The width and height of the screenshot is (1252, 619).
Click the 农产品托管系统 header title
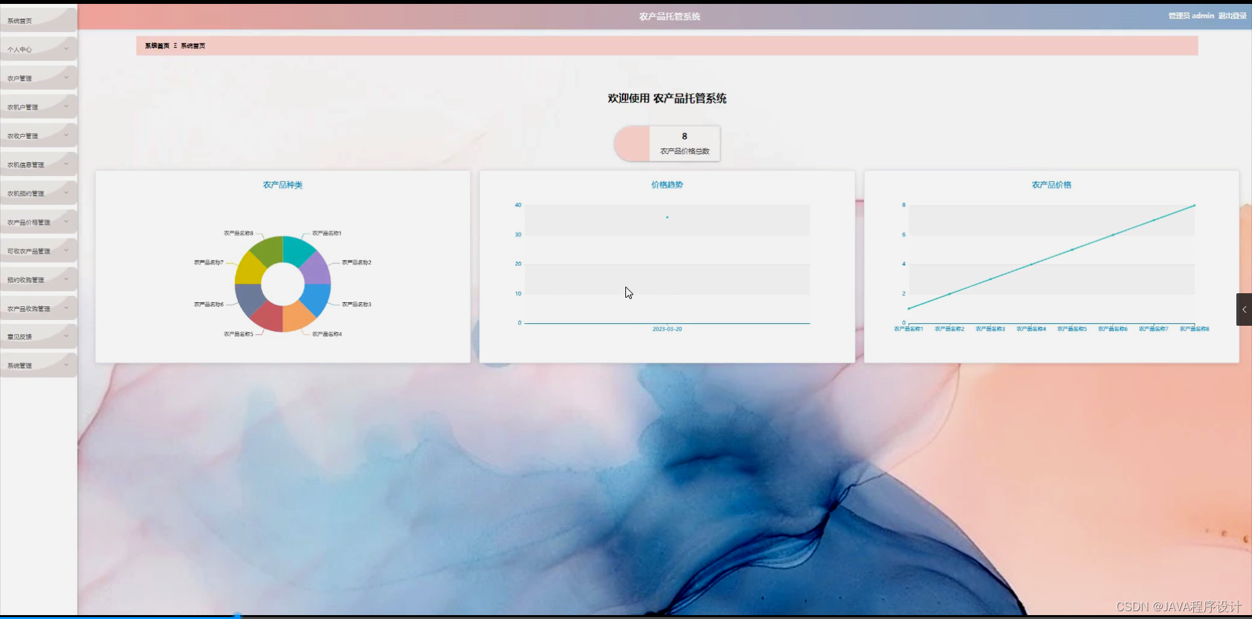[670, 16]
